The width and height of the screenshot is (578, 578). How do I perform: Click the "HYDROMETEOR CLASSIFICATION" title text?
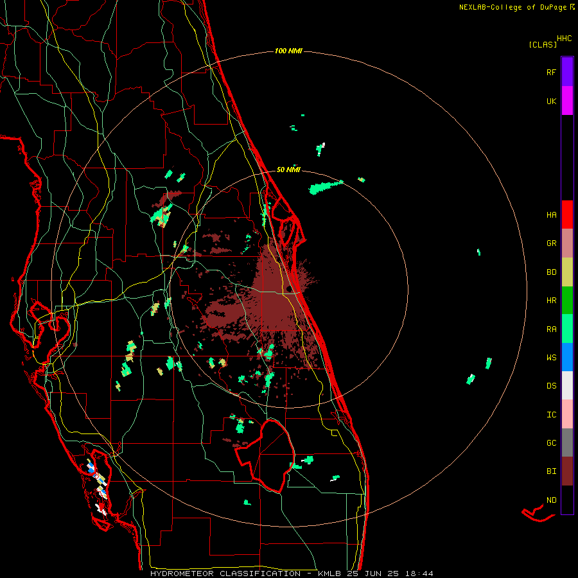(x=225, y=574)
